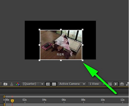
Task: Click the 12s mark on time ruler
Action: tap(122, 100)
